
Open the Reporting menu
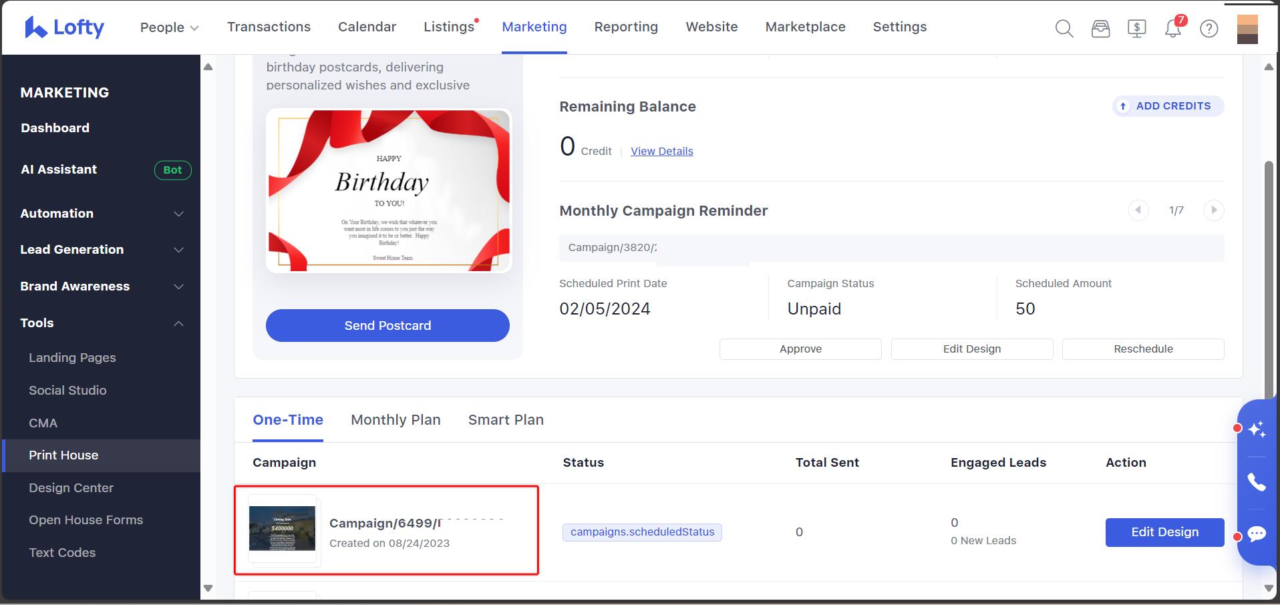[626, 27]
